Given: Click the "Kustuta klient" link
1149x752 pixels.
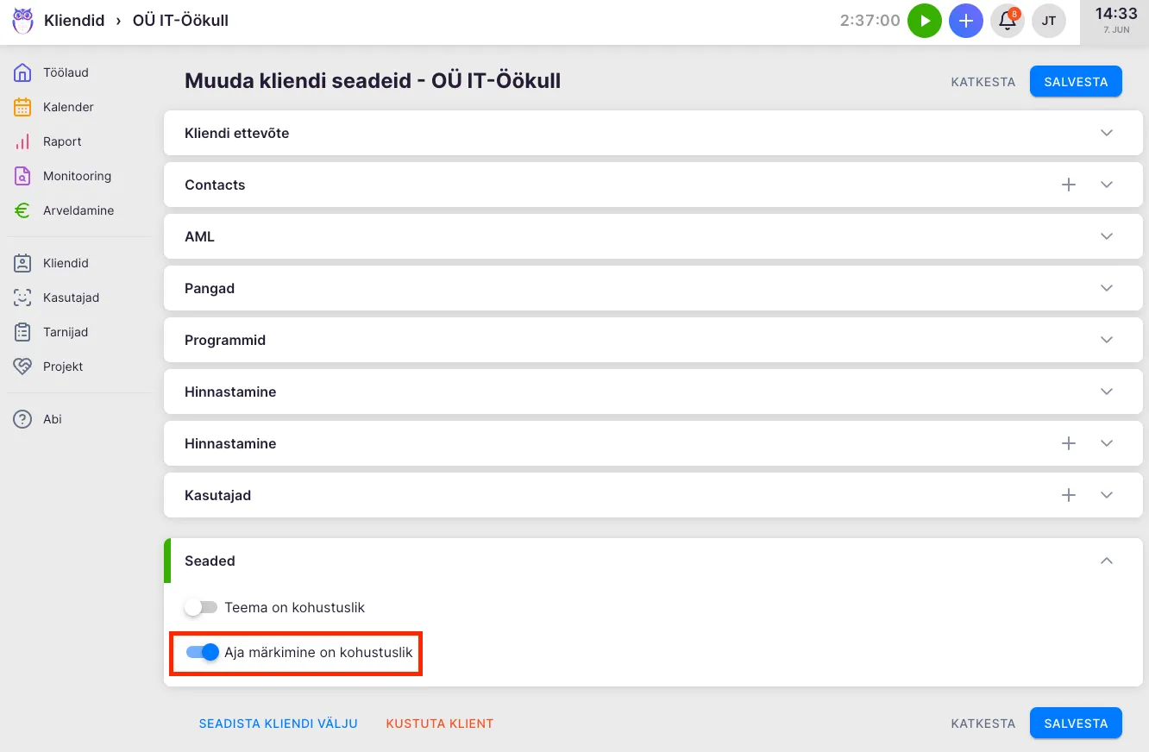Looking at the screenshot, I should [x=440, y=724].
